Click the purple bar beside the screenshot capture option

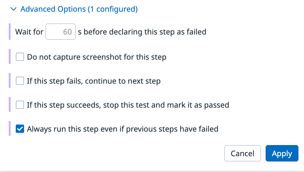point(10,57)
